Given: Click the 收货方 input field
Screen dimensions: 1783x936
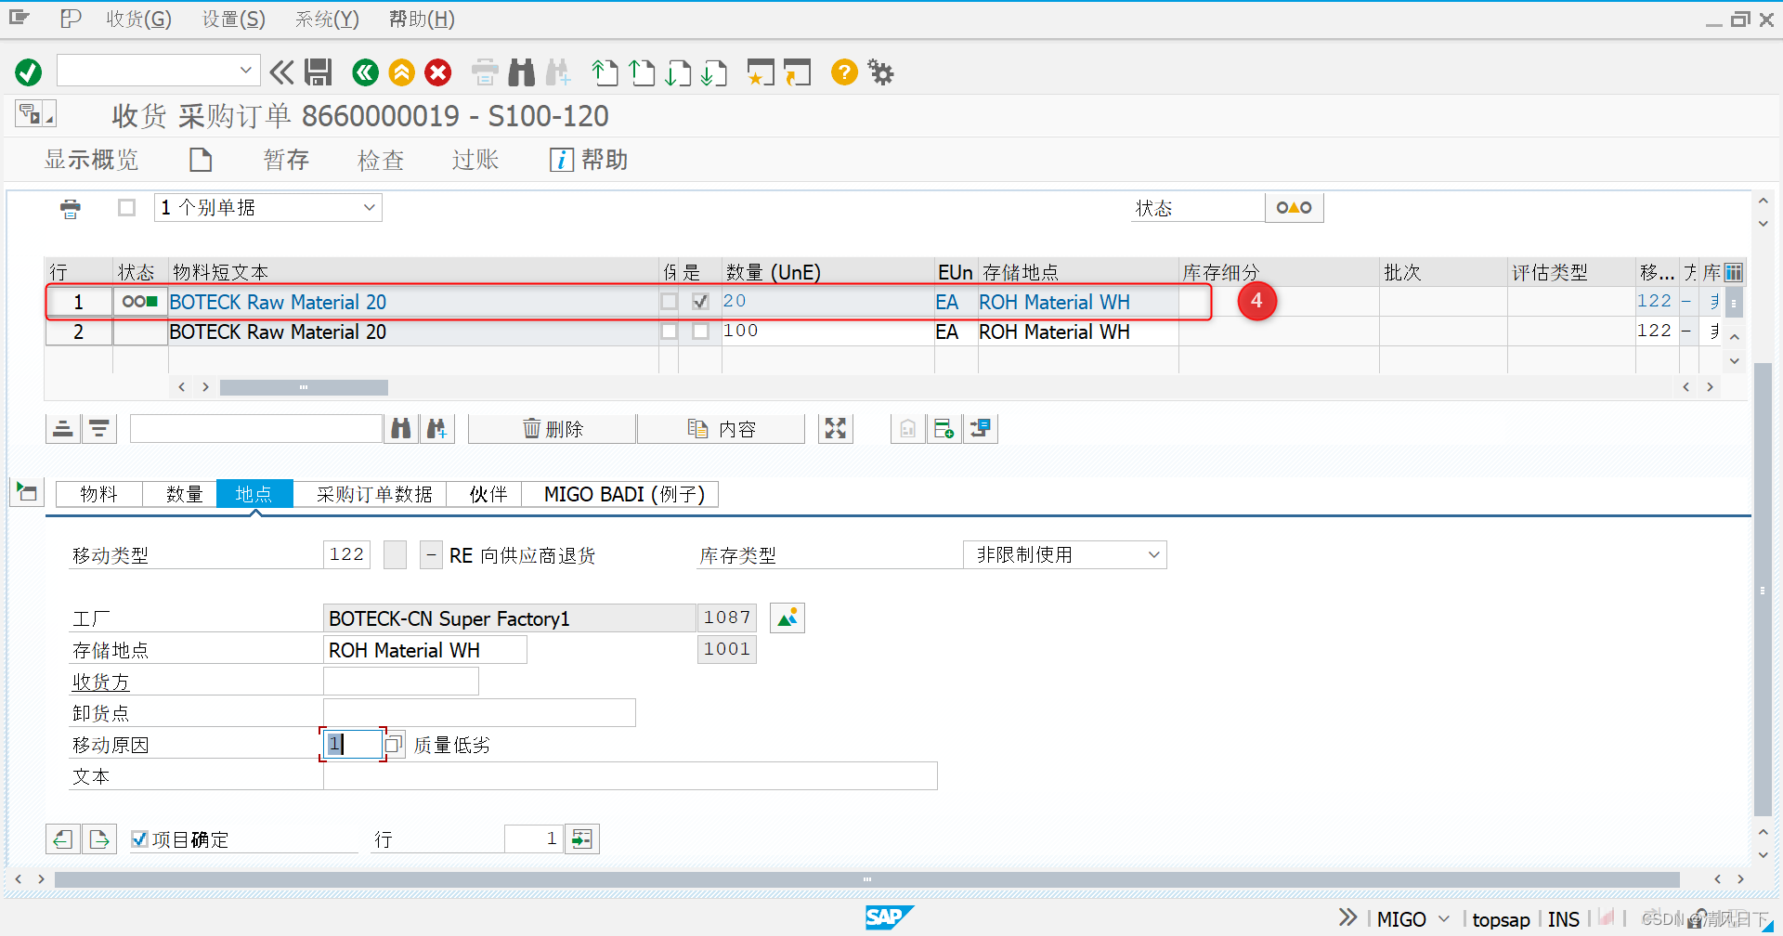Looking at the screenshot, I should coord(401,681).
